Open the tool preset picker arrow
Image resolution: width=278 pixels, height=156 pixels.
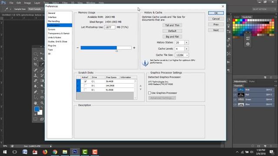pos(10,9)
